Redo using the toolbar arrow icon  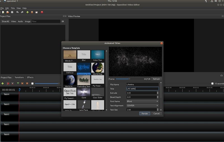click(x=22, y=12)
